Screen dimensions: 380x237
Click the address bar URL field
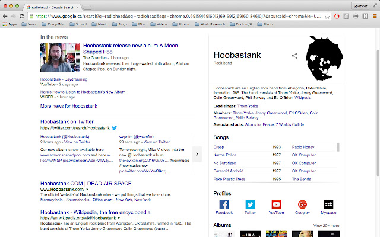[x=178, y=16]
